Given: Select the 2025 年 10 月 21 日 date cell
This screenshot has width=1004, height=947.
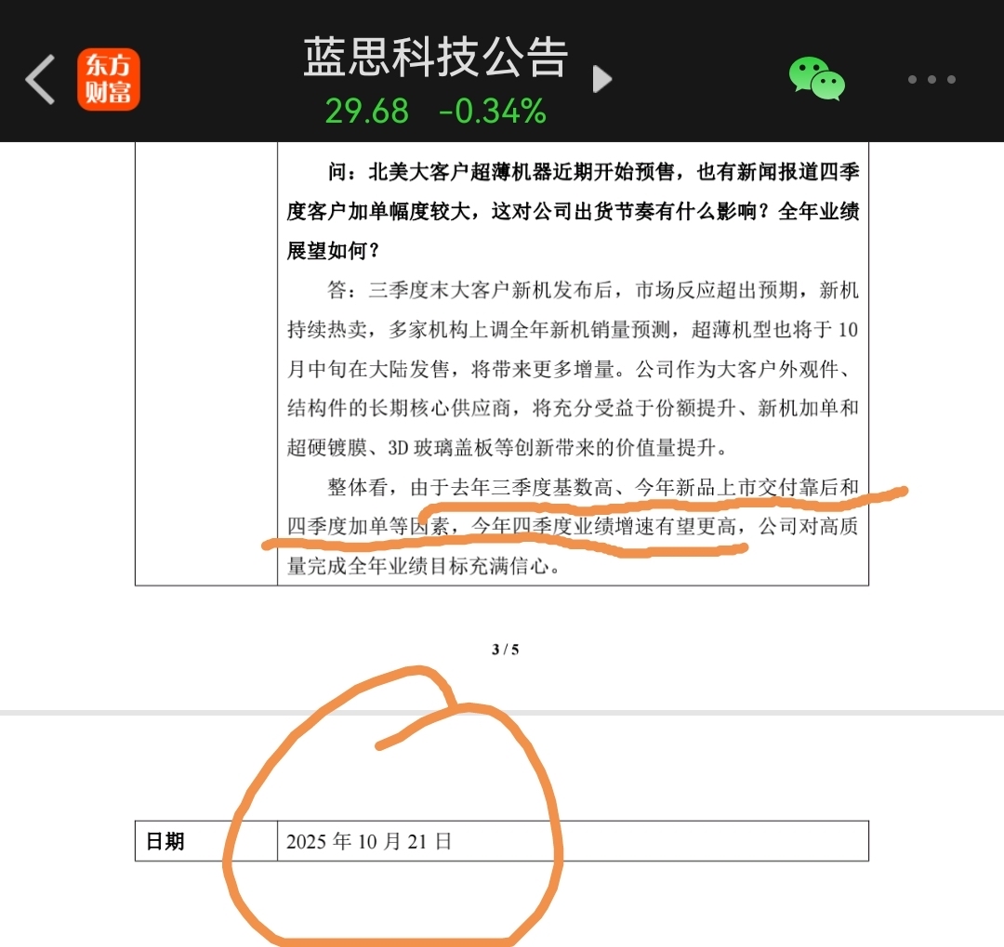Looking at the screenshot, I should 573,841.
